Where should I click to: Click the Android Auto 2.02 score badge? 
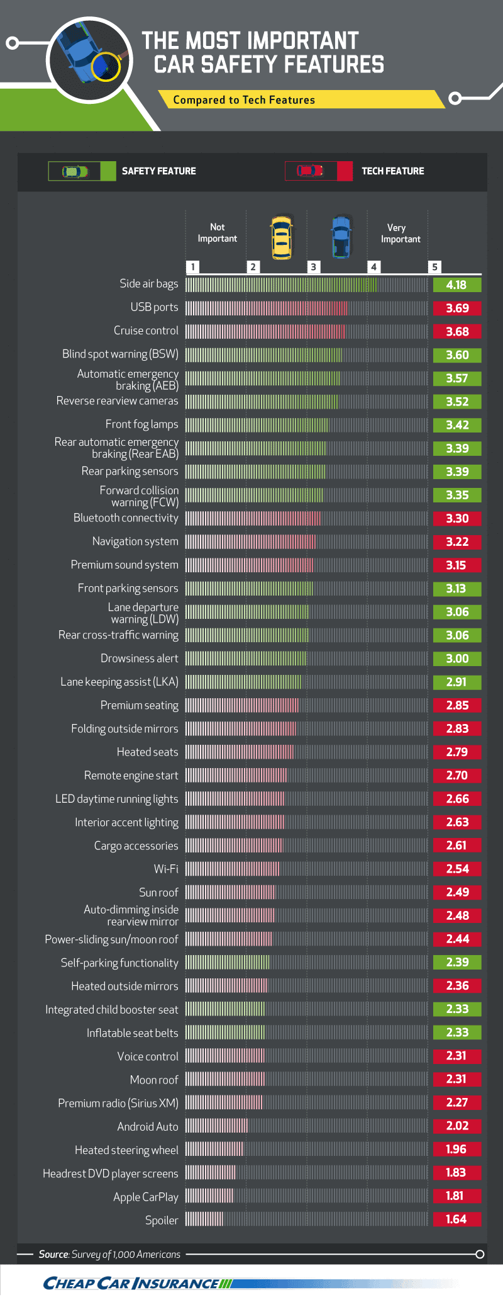click(457, 1126)
